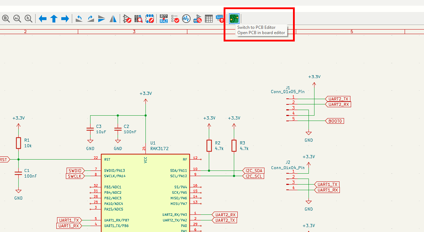Screen dimensions: 424x232
Task: Click the J1 reference designator
Action: (x=288, y=88)
